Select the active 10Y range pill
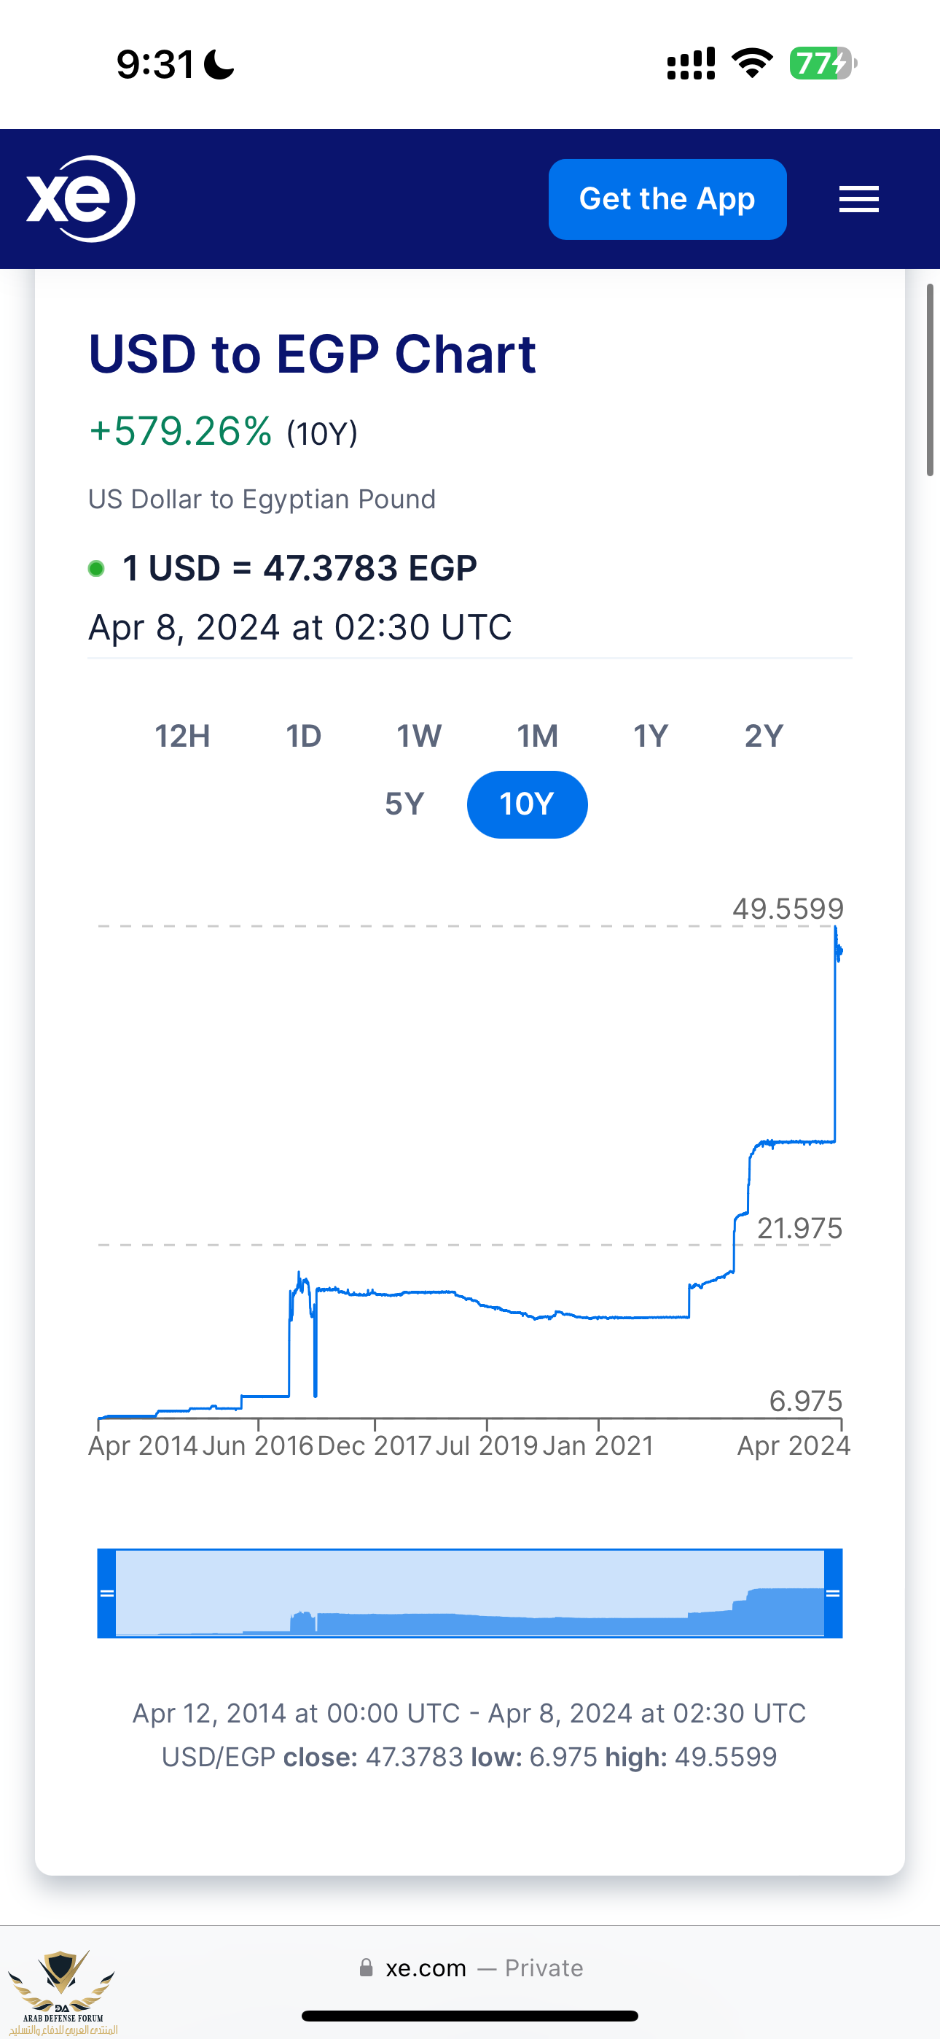This screenshot has width=940, height=2039. [527, 804]
